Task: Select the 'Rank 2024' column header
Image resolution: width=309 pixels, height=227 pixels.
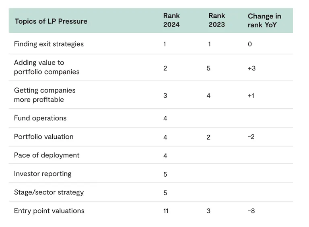Action: (x=171, y=20)
